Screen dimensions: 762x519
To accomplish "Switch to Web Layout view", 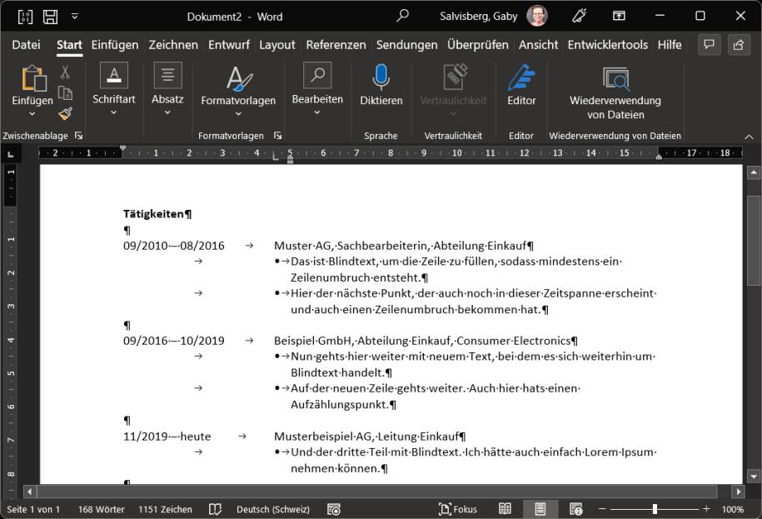I will click(575, 509).
